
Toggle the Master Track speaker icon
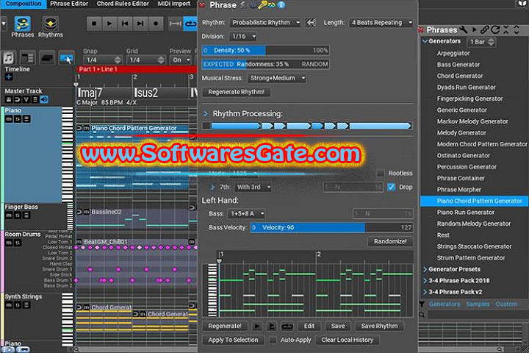(44, 99)
